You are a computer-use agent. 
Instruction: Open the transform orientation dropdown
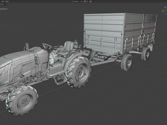pos(76,1)
